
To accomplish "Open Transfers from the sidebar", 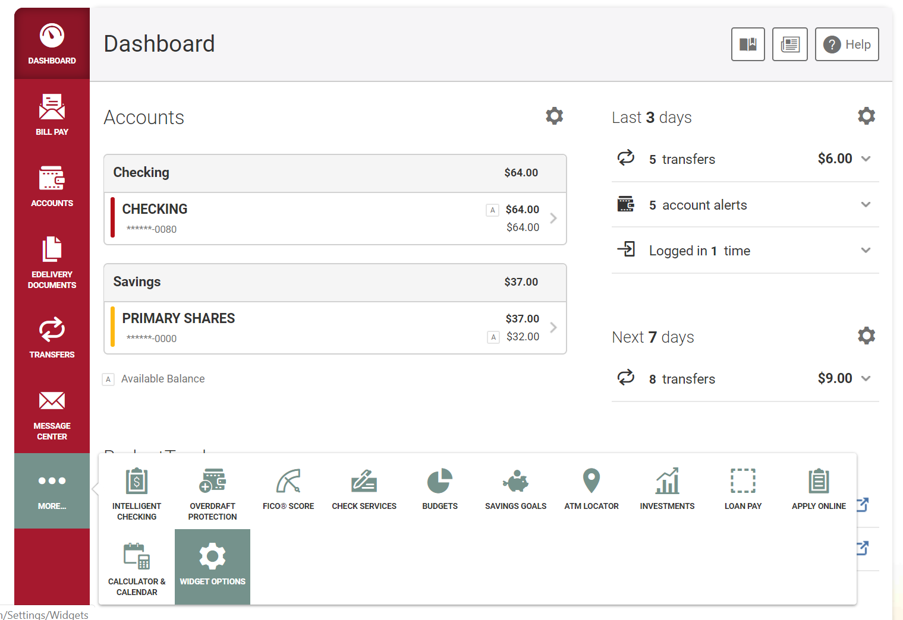I will (x=52, y=337).
